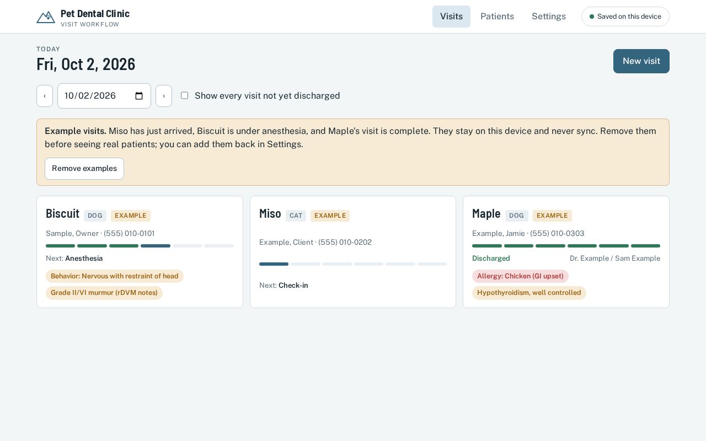Click Maple's completed progress bar
The width and height of the screenshot is (706, 441).
(x=566, y=246)
